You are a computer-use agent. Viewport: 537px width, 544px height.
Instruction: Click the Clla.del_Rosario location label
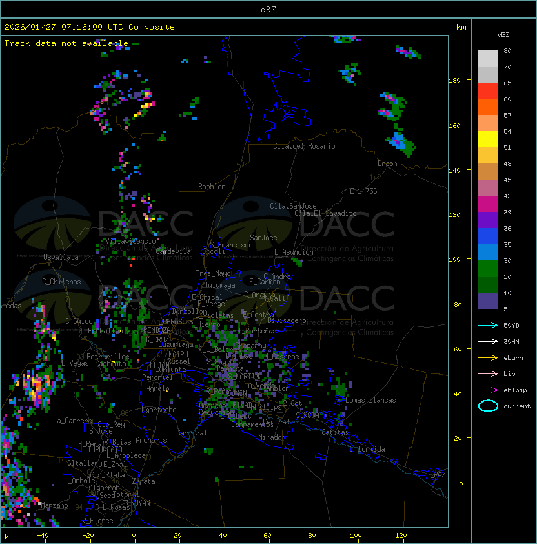point(304,146)
